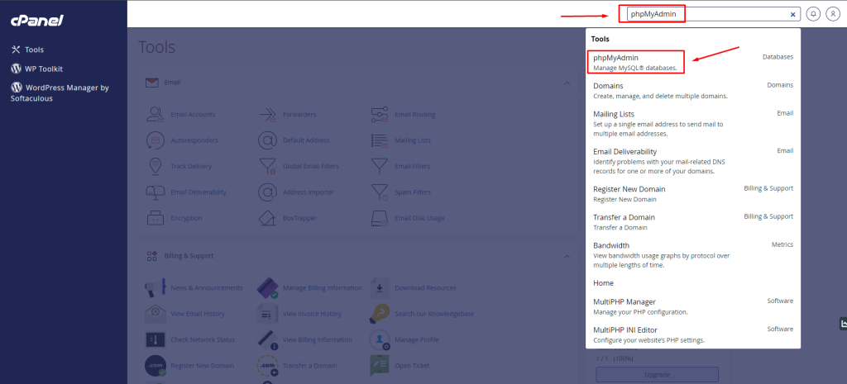Collapse the Billing & Support section
Screen dimensions: 847x384
click(x=567, y=256)
